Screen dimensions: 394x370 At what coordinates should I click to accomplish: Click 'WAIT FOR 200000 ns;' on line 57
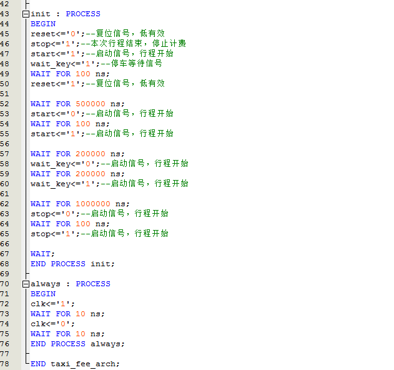77,154
